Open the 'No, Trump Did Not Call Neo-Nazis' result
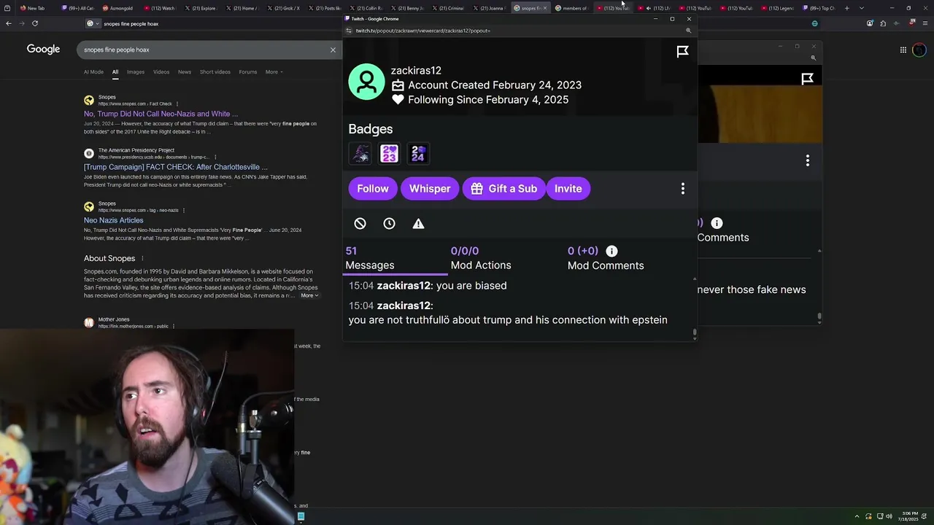The height and width of the screenshot is (525, 934). (161, 114)
